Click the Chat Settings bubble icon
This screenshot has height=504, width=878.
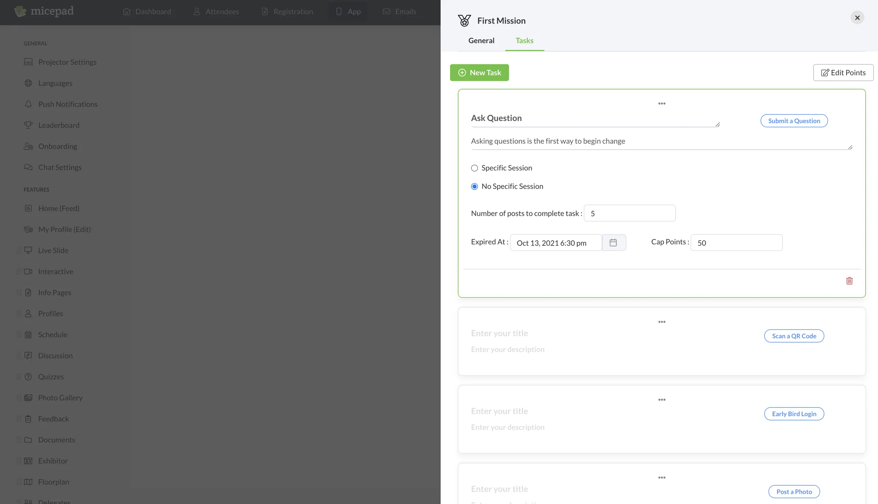click(28, 167)
